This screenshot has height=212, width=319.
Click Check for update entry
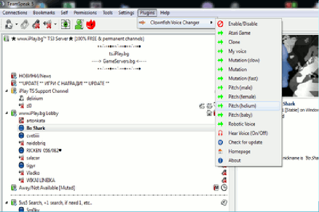click(245, 142)
